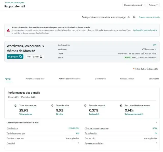The width and height of the screenshot is (163, 152).
Task: Click Mailchimp icon beside Taux d'ouverture
Action: [x=16, y=106]
